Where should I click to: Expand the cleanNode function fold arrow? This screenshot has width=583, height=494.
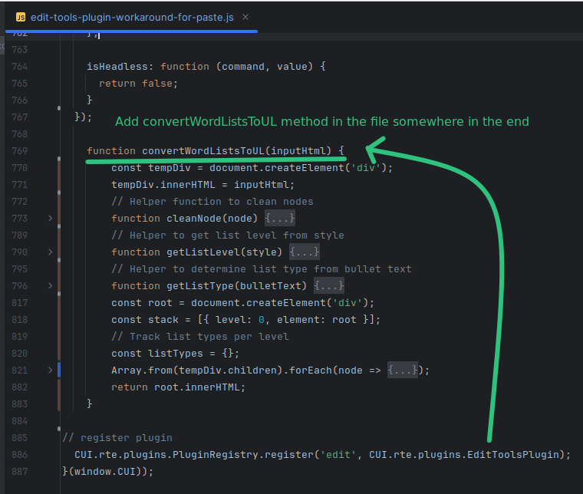pyautogui.click(x=51, y=219)
